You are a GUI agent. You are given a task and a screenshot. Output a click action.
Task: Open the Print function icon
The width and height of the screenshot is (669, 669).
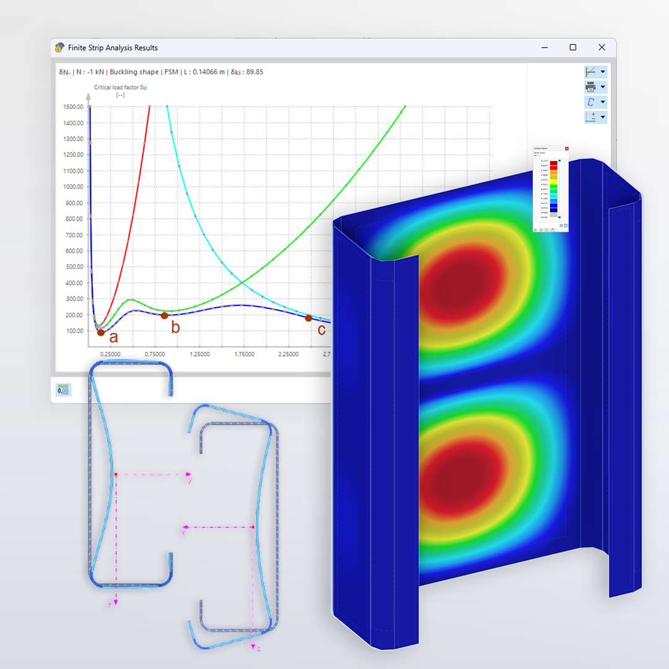coord(590,87)
